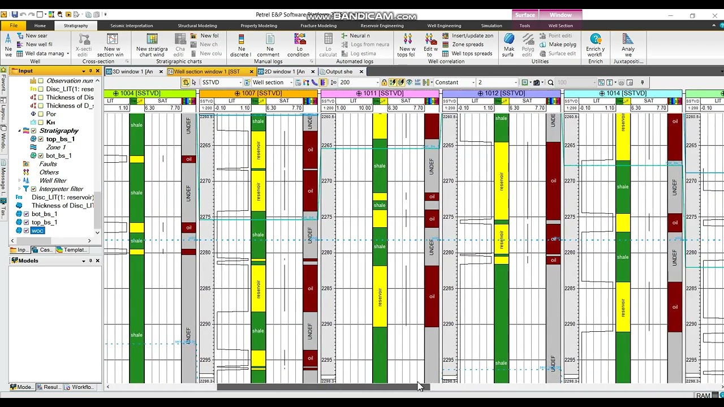
Task: Open the Seismic Interpretation ribbon tab
Action: tap(131, 25)
